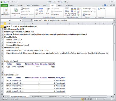116x101 pixels.
Task: Switch to the Domů ribbon tab
Action: (12, 5)
